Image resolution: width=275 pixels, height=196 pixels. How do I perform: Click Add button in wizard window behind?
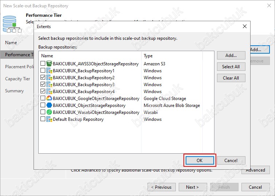coord(260,50)
